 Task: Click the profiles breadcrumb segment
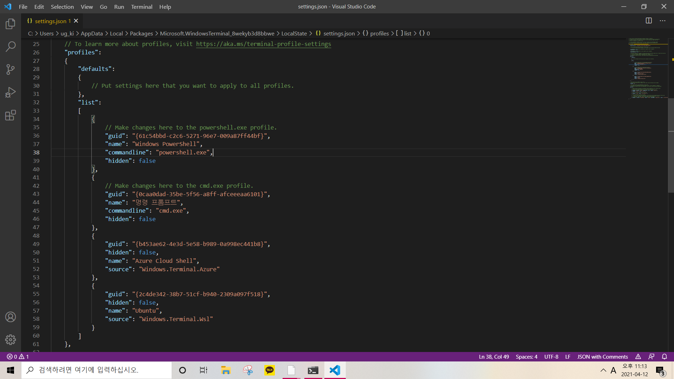click(x=379, y=33)
